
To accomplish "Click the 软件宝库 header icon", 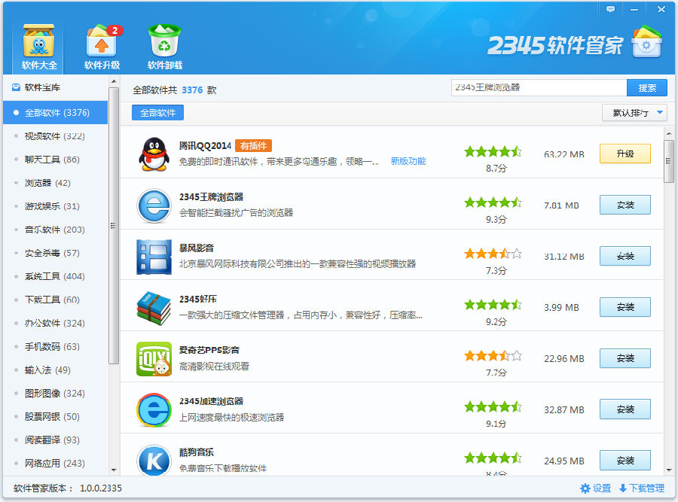I will 16,87.
